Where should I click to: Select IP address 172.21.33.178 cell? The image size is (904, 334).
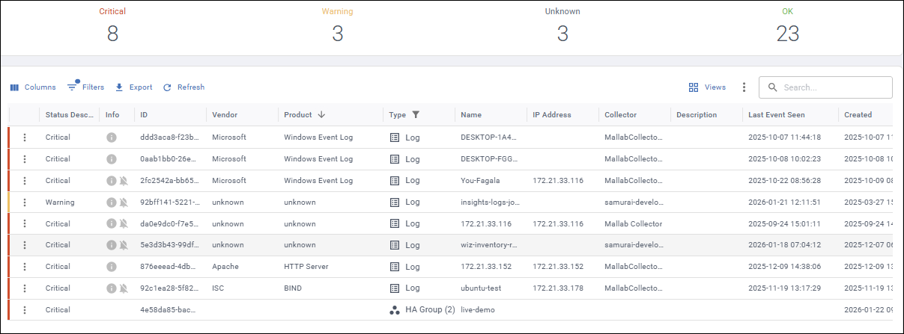click(x=558, y=288)
